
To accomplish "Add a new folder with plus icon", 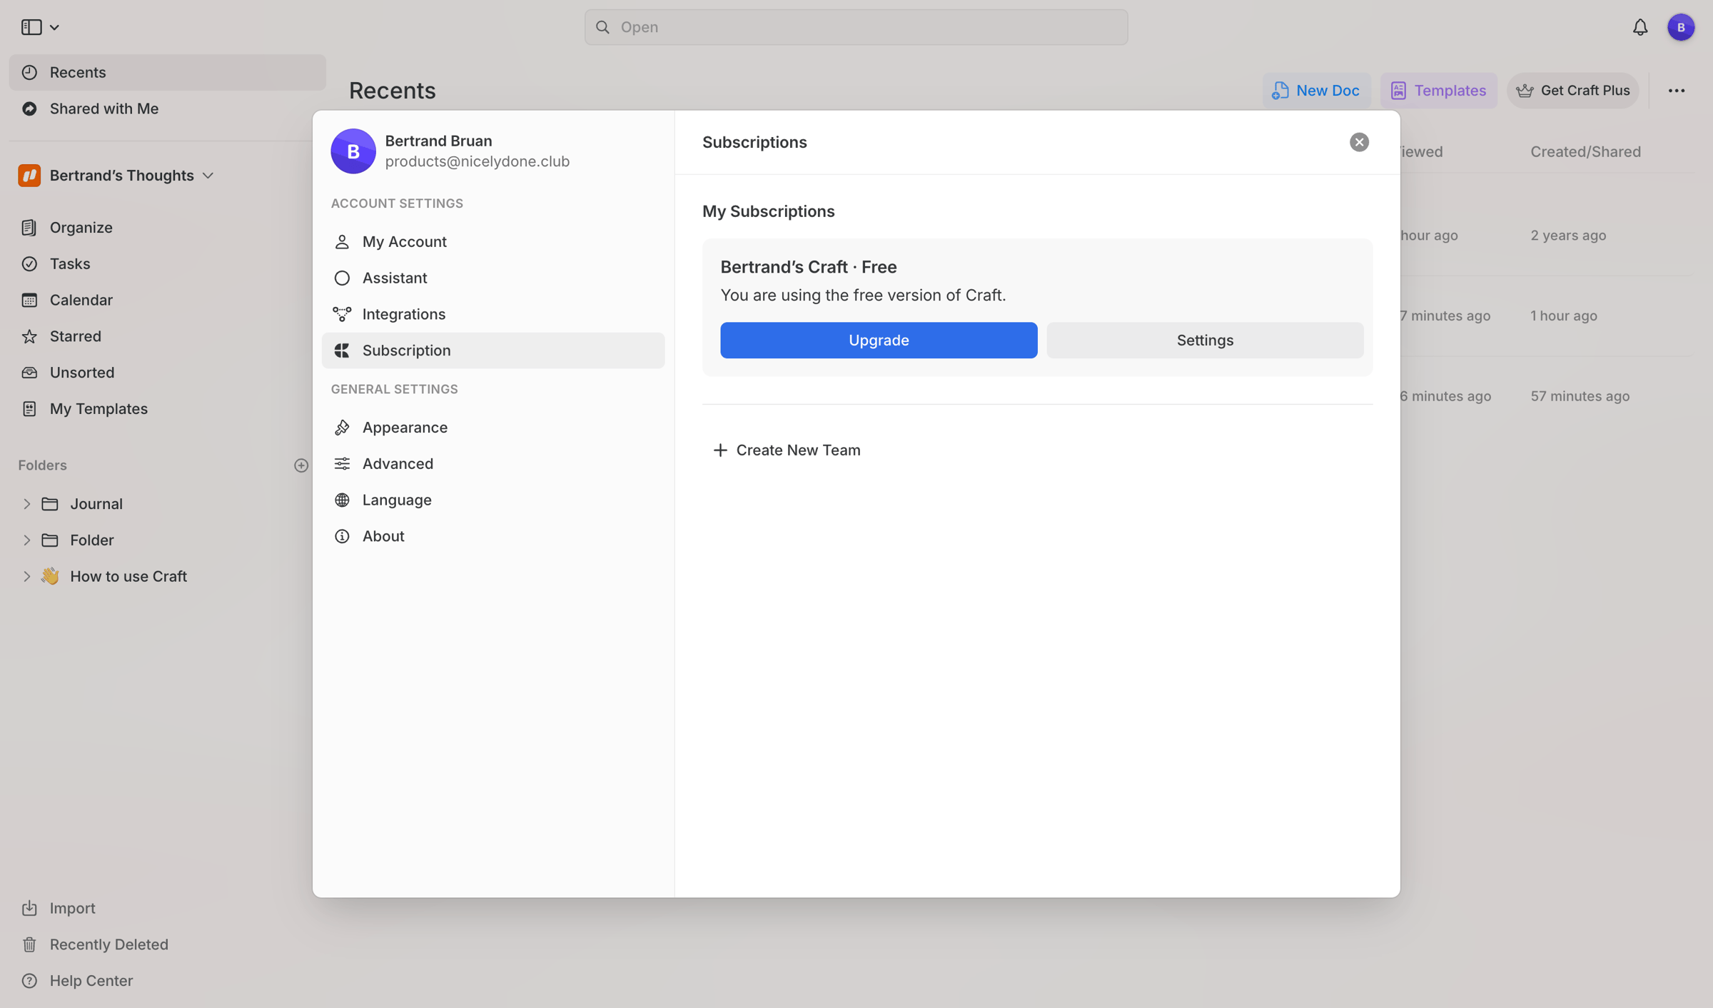I will 301,465.
